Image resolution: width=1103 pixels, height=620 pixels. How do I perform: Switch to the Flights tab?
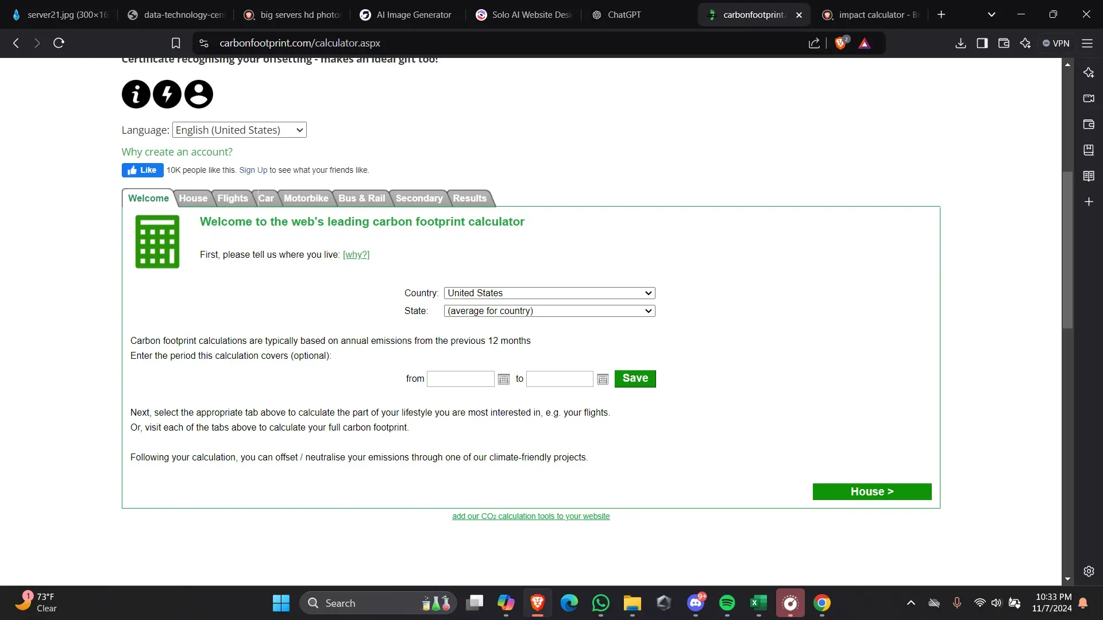coord(233,198)
